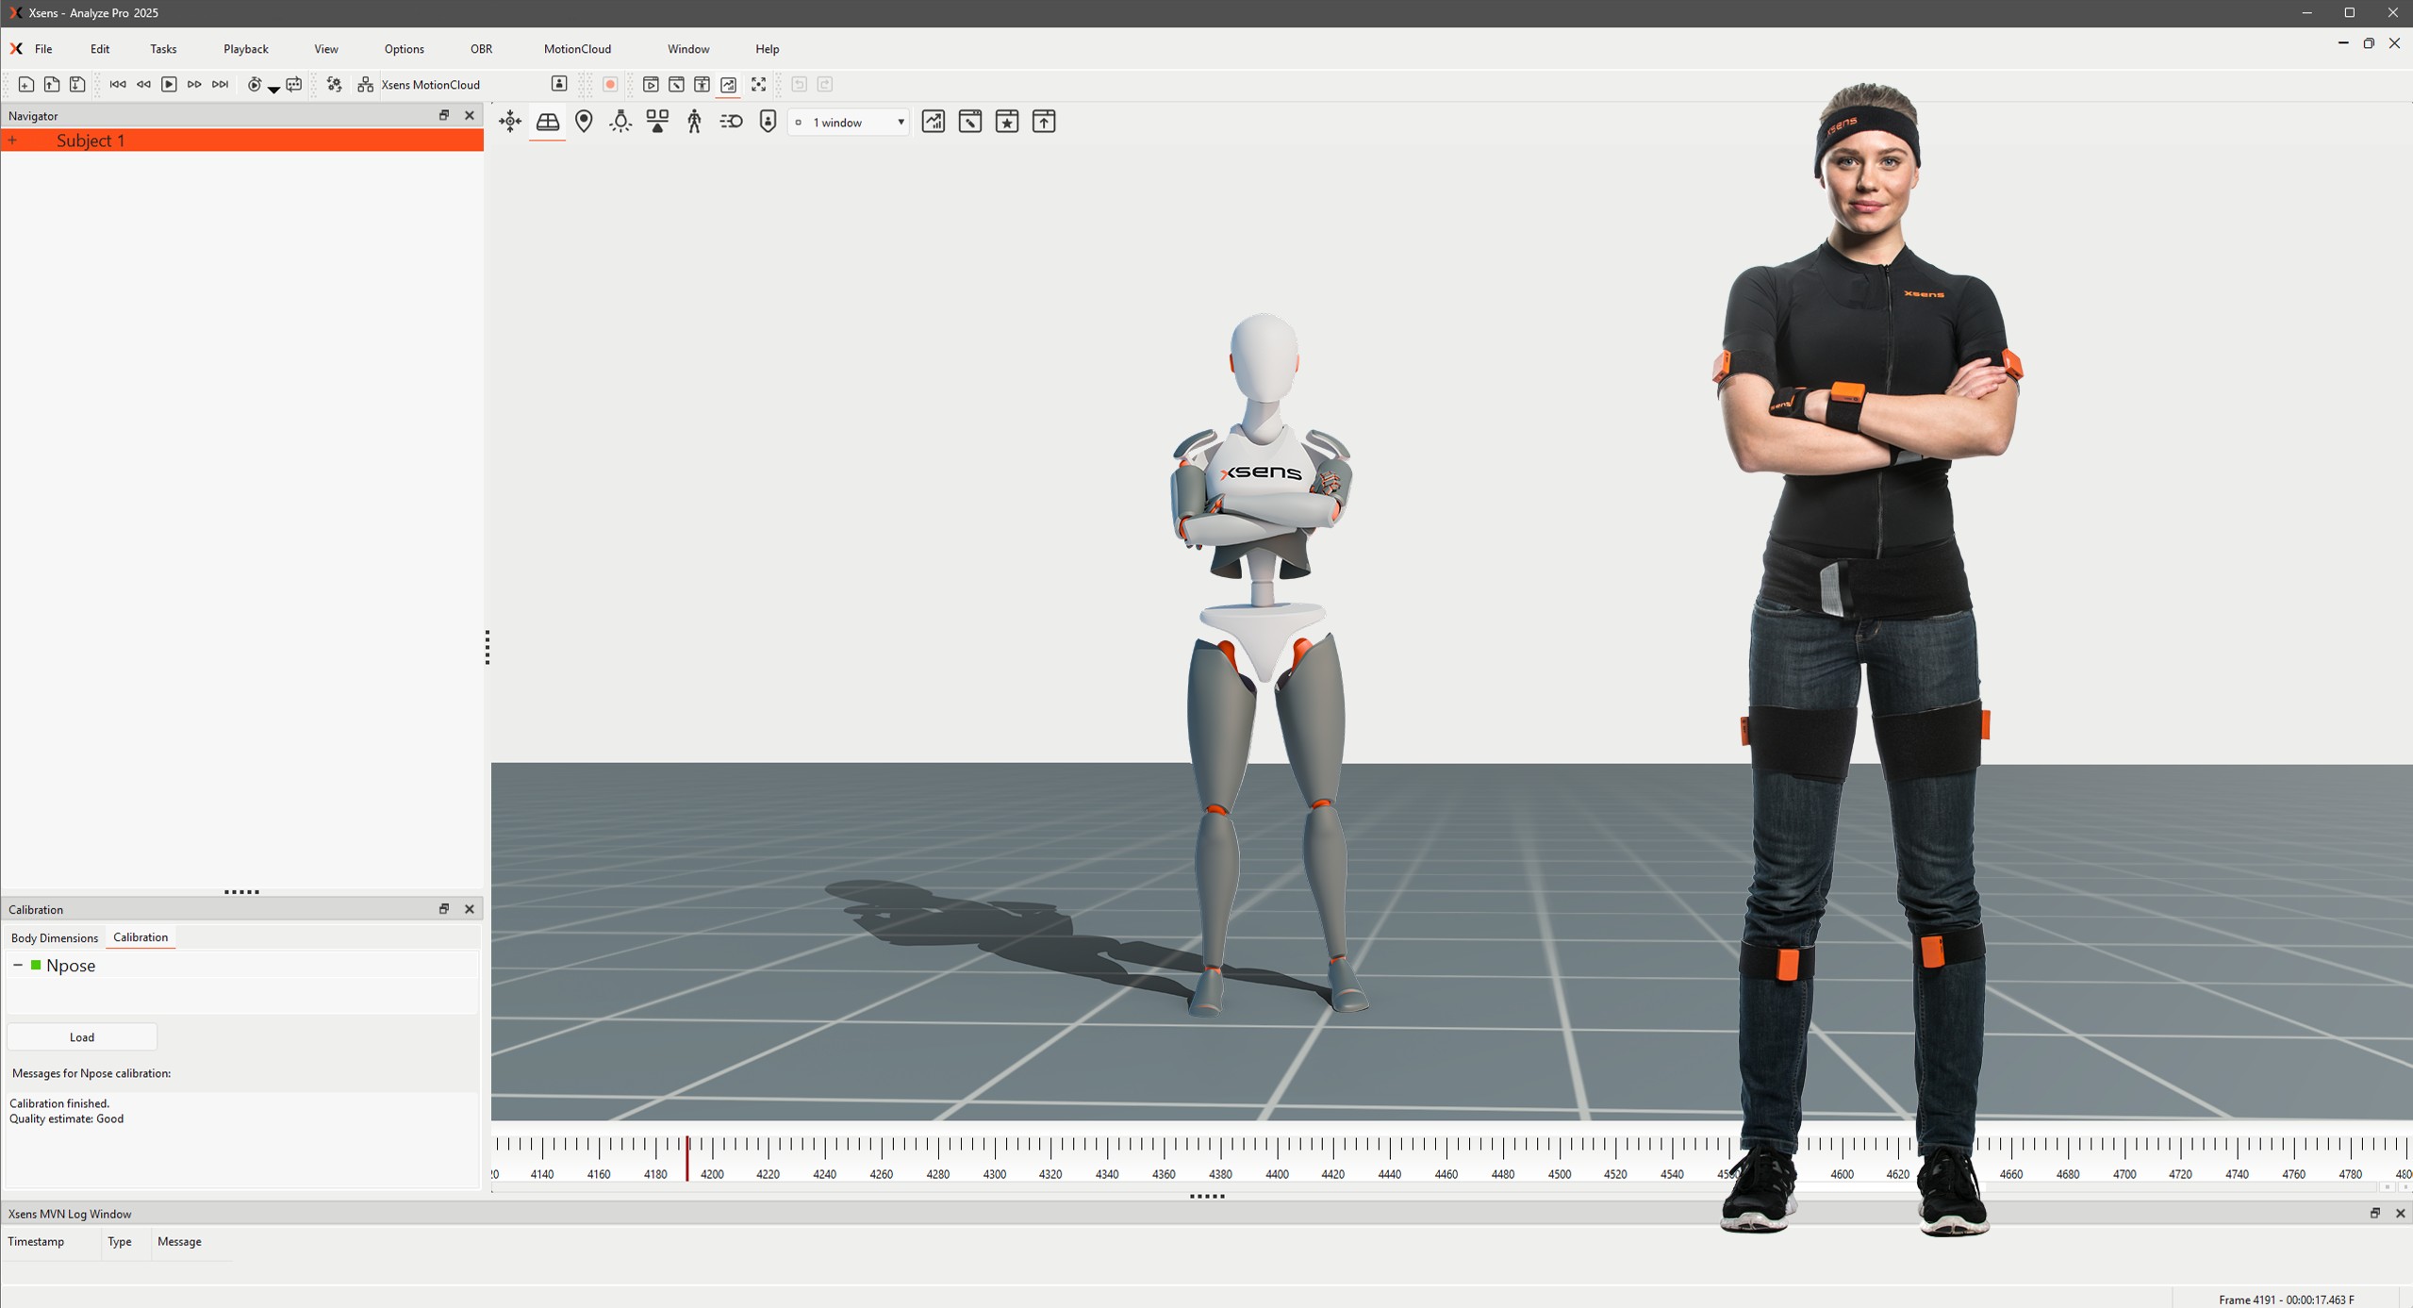This screenshot has width=2413, height=1308.
Task: Click the star window icon
Action: pos(1007,122)
